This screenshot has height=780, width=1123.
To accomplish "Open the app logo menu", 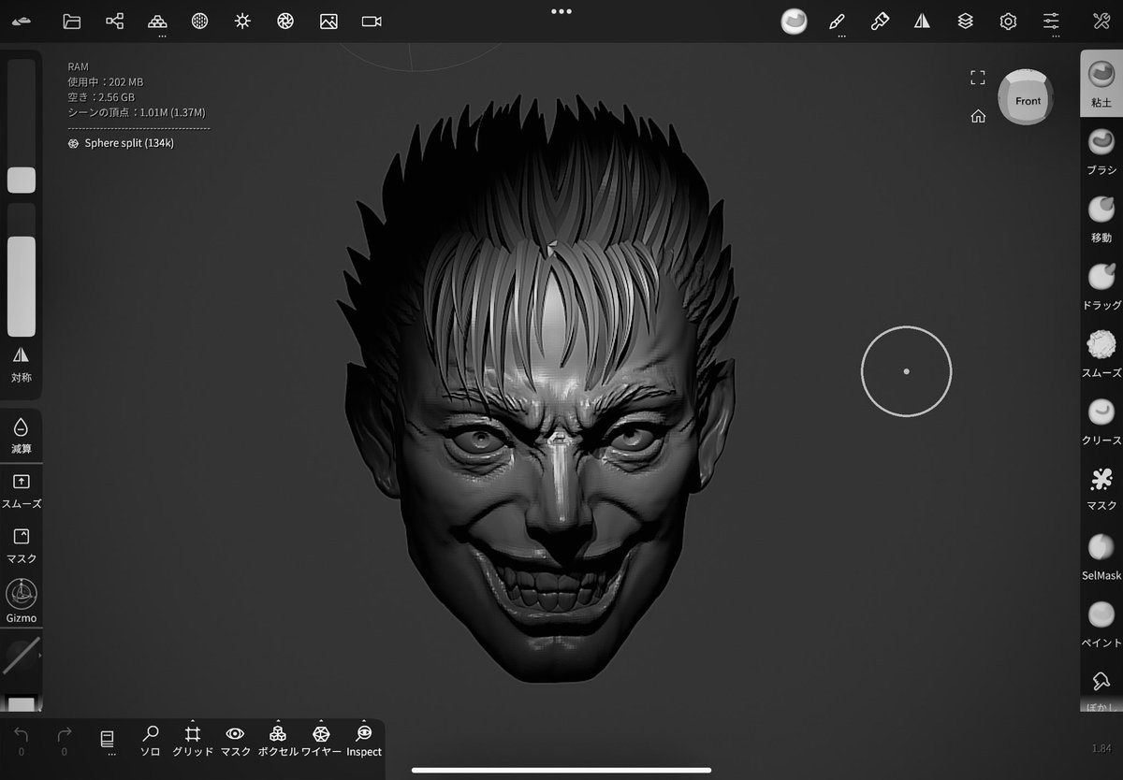I will point(22,21).
